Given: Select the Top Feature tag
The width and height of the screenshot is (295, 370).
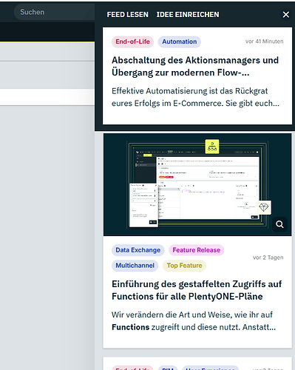Looking at the screenshot, I should pos(184,266).
